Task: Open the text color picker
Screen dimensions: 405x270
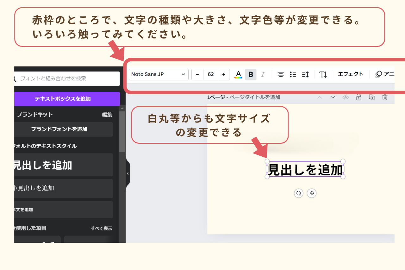Action: click(x=238, y=74)
